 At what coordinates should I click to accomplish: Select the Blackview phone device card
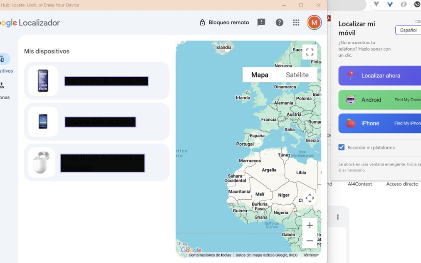(97, 81)
